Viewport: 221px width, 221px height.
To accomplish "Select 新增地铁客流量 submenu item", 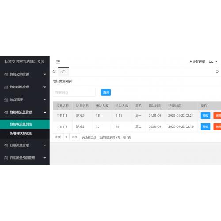I will point(25,133).
